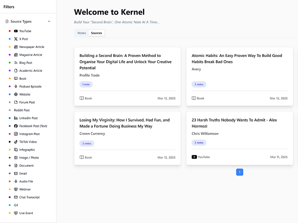This screenshot has height=223, width=298.
Task: Select the Instagram Post icon
Action: (x=16, y=134)
